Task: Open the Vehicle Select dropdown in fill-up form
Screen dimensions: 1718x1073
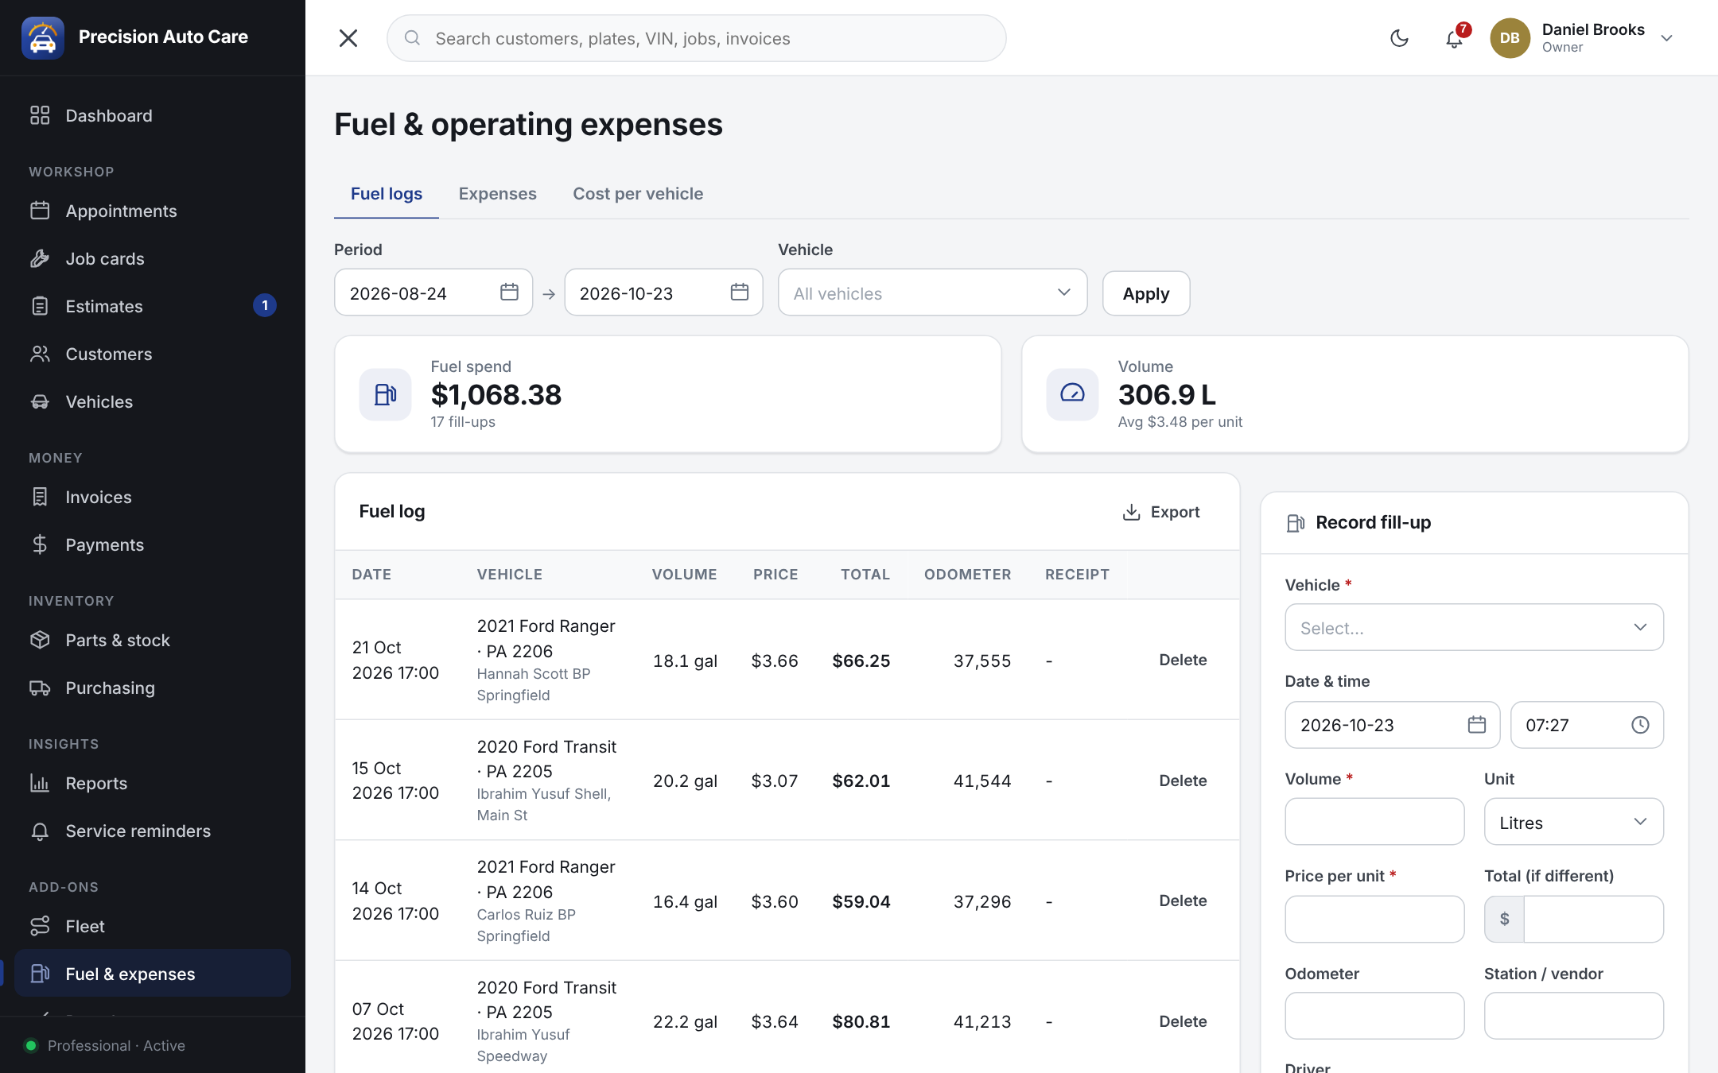Action: click(1474, 627)
